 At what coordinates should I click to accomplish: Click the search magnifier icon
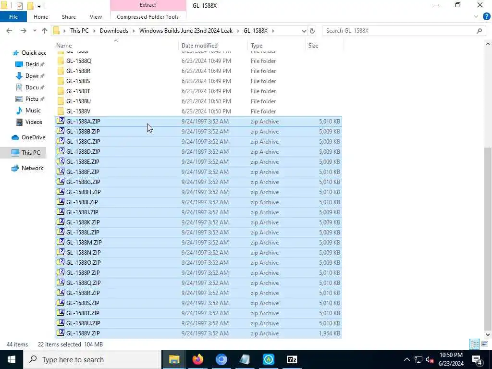point(479,31)
